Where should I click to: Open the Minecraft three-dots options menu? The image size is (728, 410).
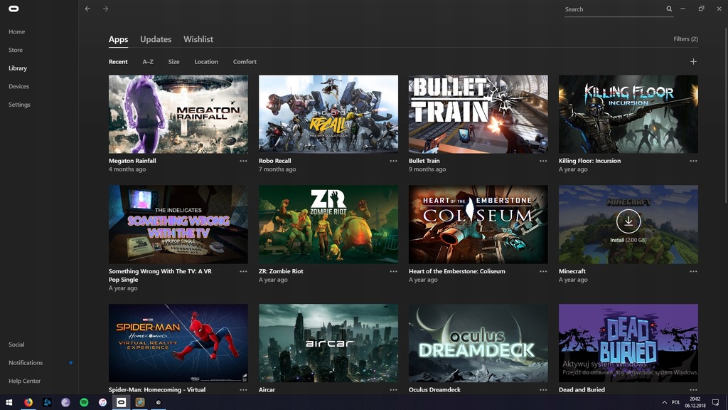point(693,271)
